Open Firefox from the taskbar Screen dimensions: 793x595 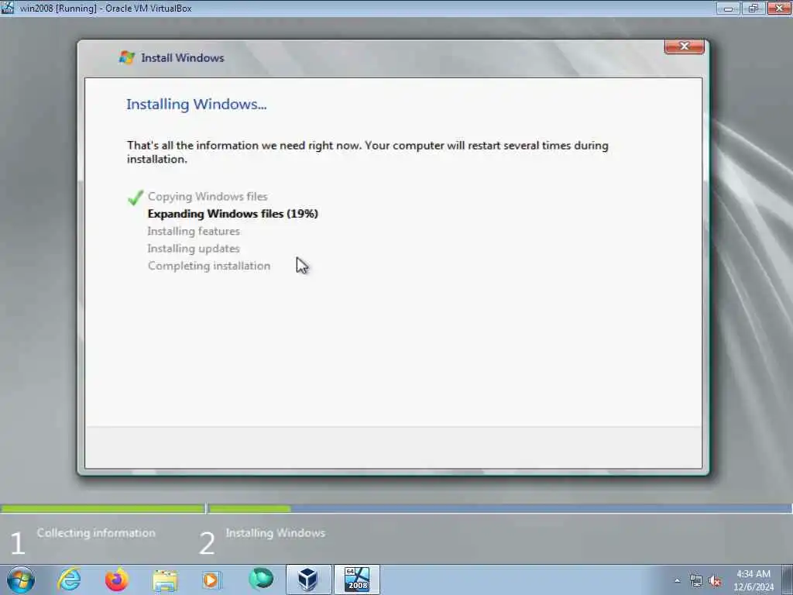pos(117,580)
